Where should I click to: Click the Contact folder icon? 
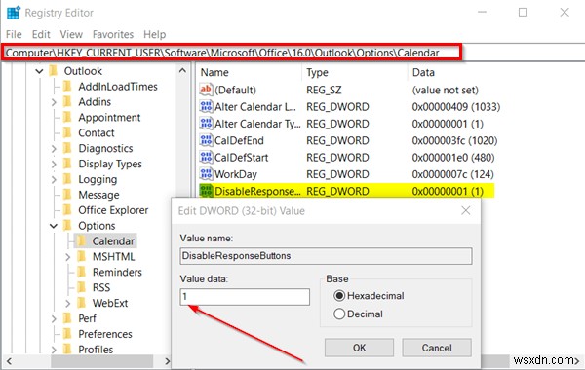67,132
